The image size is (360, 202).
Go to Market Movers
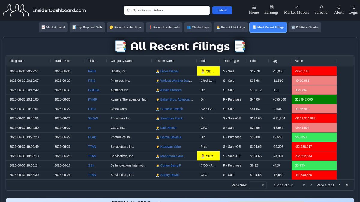296,10
